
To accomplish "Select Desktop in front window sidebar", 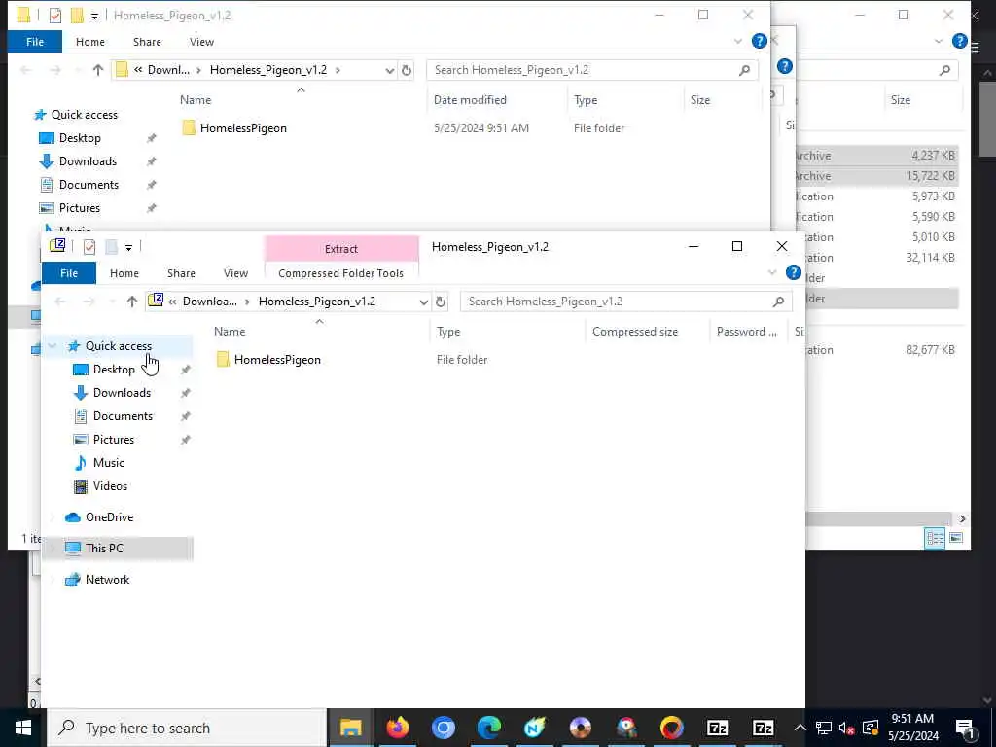I will click(114, 370).
